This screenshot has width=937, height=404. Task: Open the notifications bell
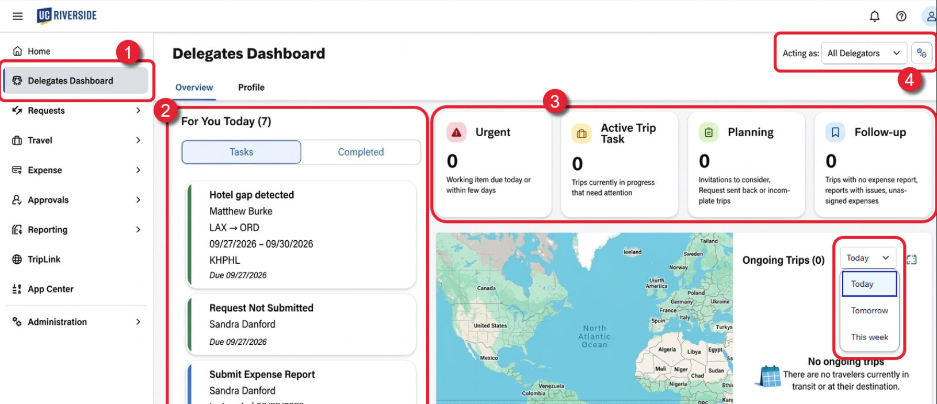coord(874,16)
